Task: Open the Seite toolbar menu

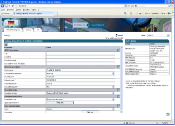Action: 147,13
